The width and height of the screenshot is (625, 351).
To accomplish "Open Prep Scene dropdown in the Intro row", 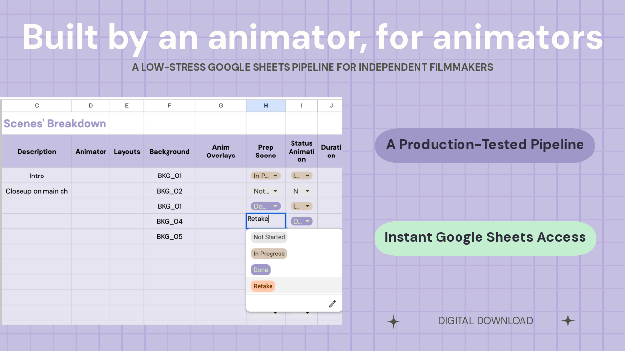I will coord(266,175).
